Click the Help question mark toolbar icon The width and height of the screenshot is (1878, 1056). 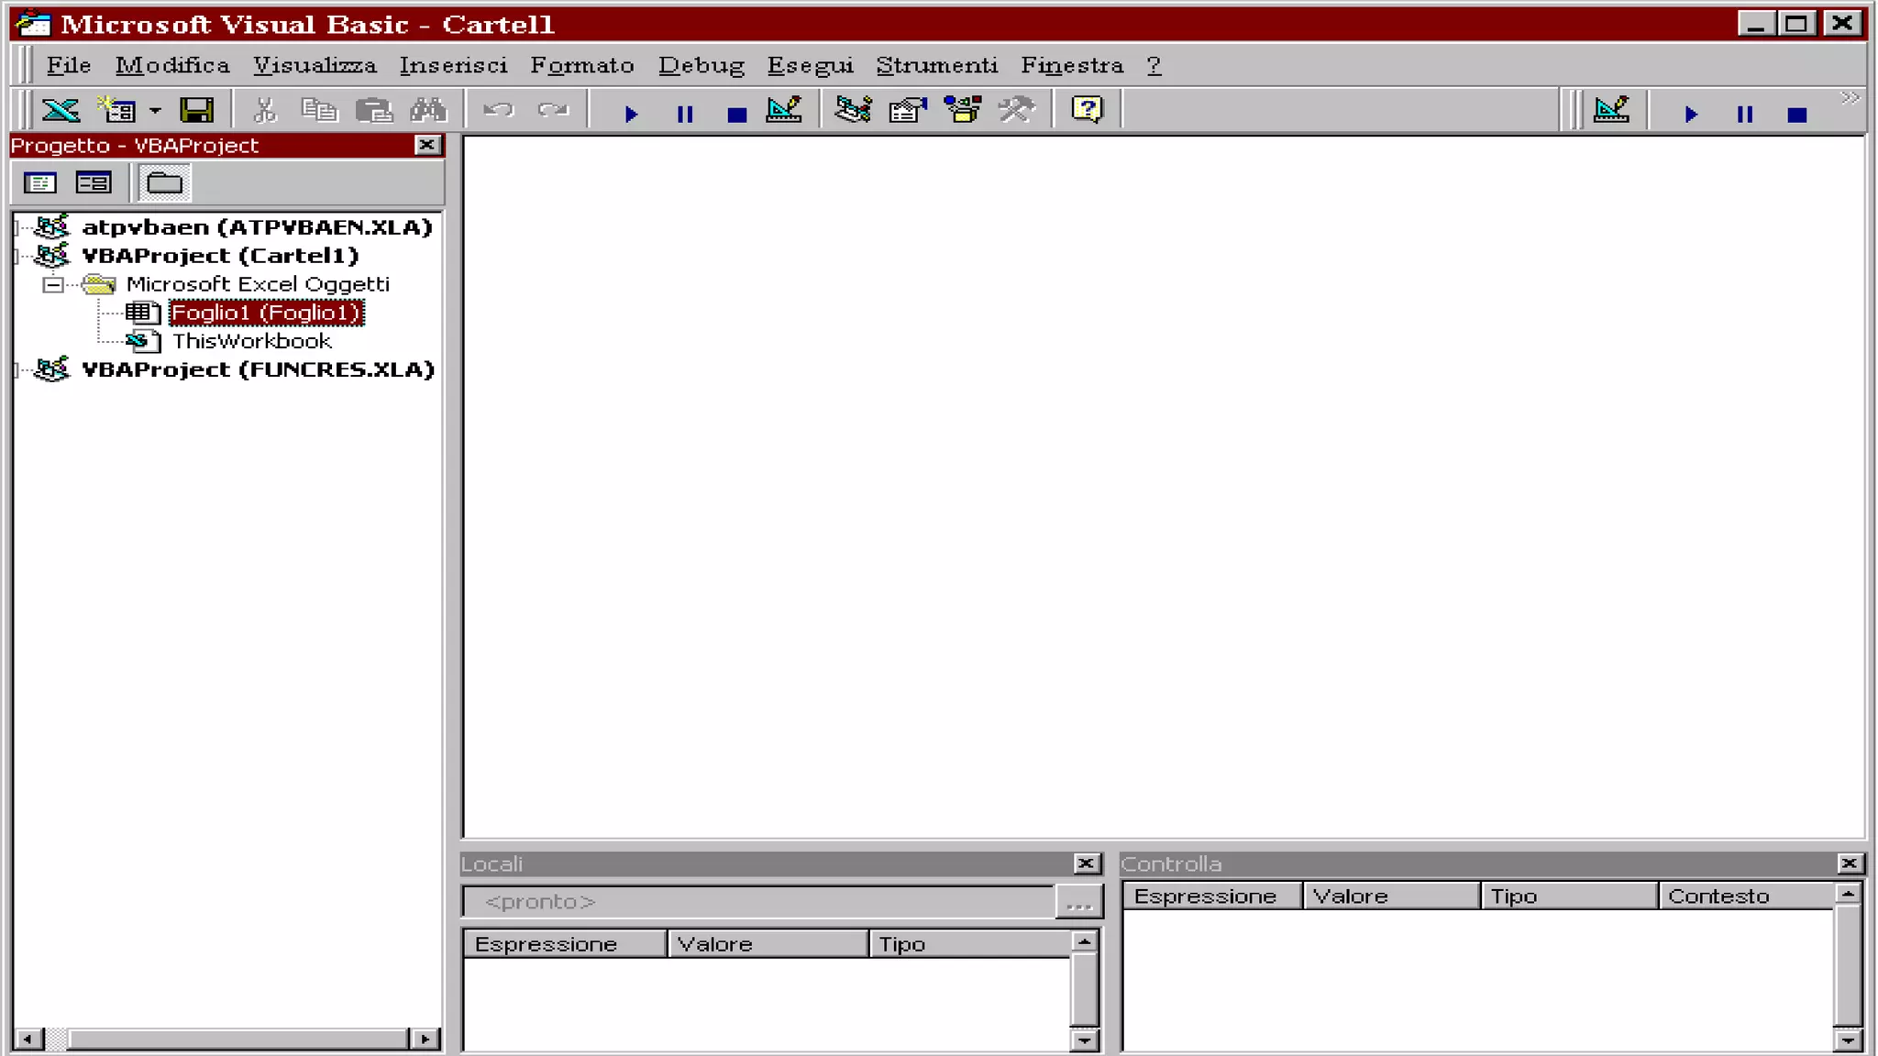(x=1087, y=111)
